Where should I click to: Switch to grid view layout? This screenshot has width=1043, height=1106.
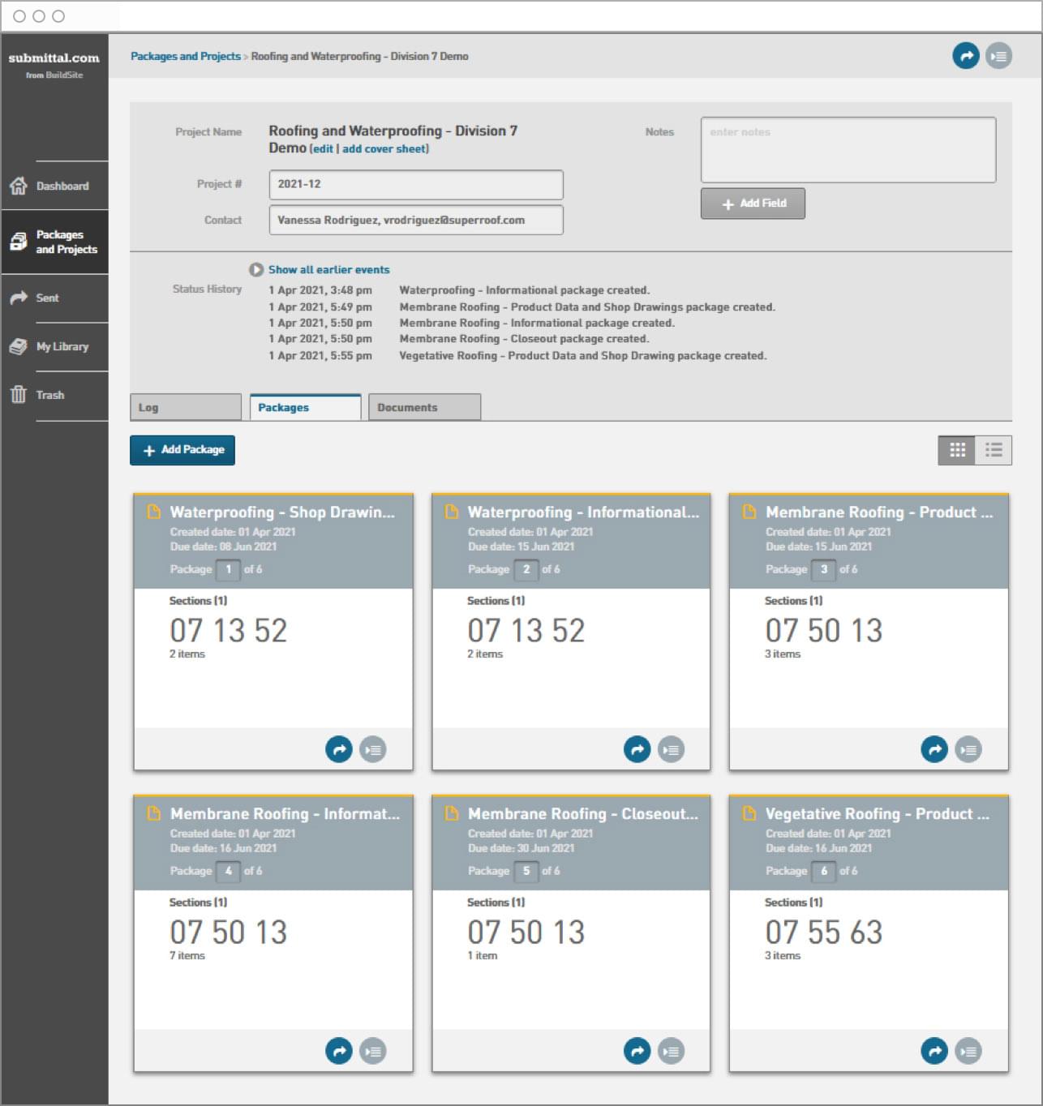point(957,450)
